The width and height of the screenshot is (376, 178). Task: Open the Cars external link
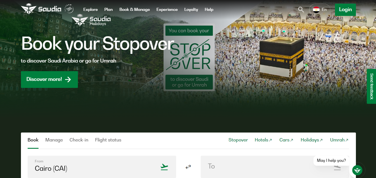pos(286,140)
